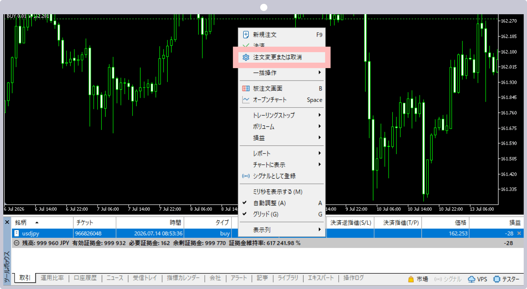Expand the 一括操作 submenu
The image size is (527, 289).
(x=282, y=73)
